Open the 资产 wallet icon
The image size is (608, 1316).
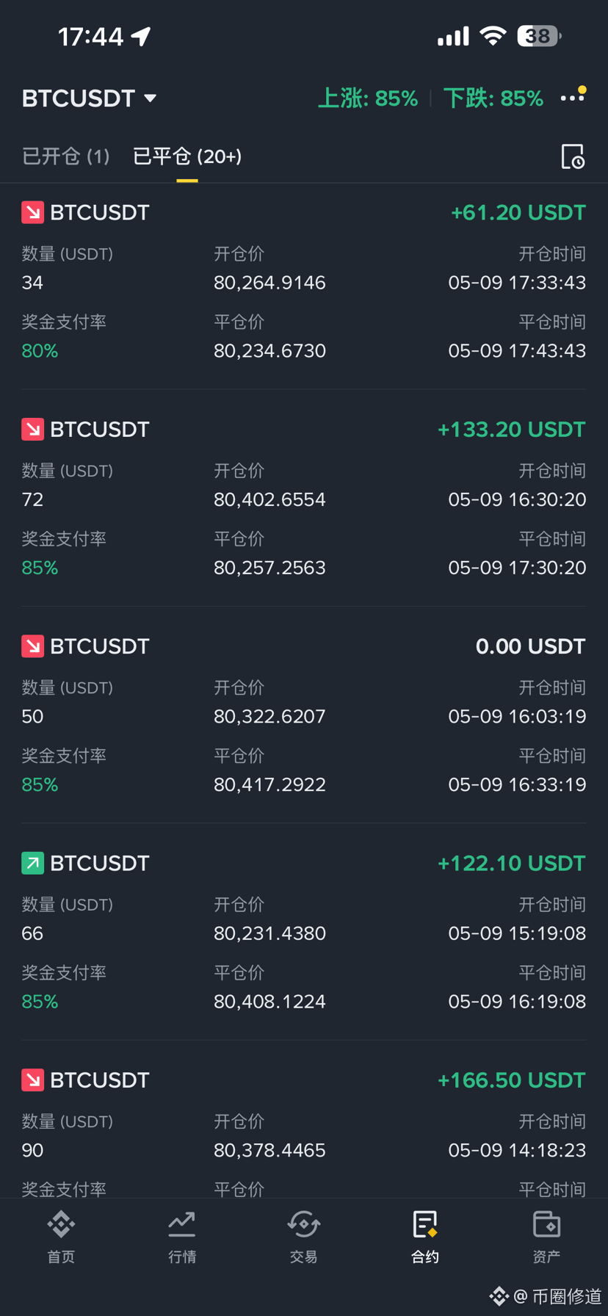tap(546, 1237)
